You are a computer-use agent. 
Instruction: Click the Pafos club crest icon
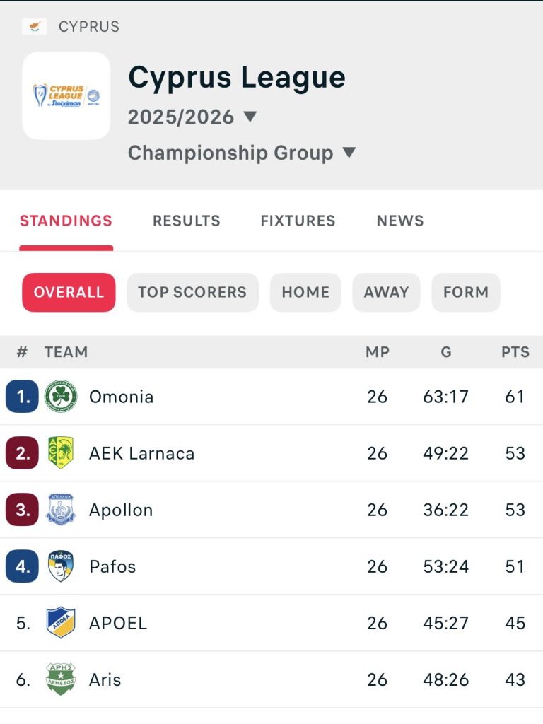(61, 566)
